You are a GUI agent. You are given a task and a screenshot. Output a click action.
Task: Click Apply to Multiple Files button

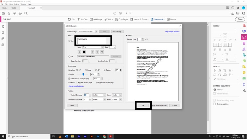point(159,105)
